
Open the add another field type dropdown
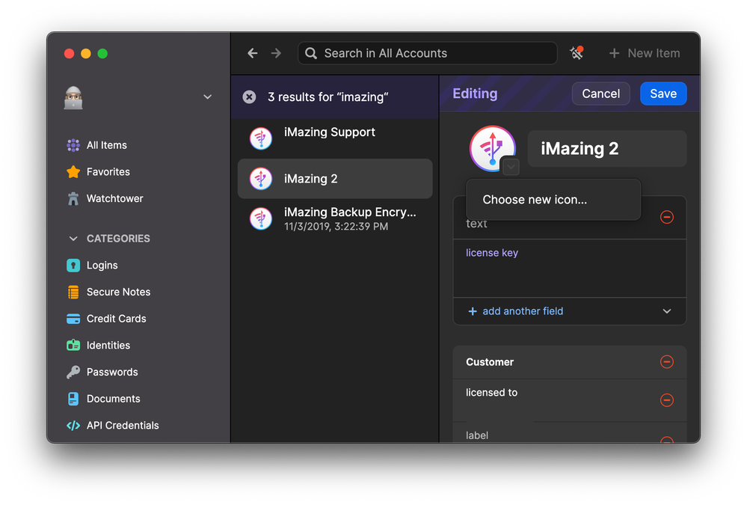[x=667, y=311]
